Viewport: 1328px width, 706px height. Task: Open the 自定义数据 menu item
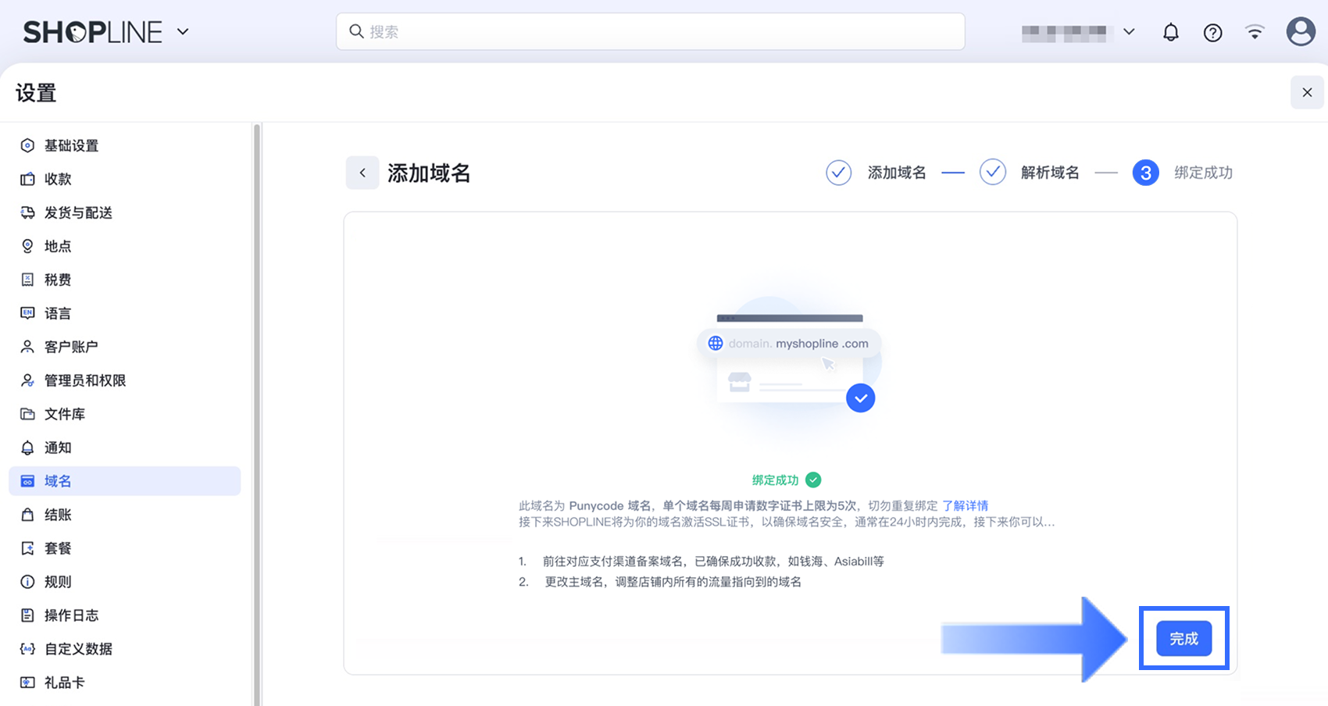coord(125,649)
